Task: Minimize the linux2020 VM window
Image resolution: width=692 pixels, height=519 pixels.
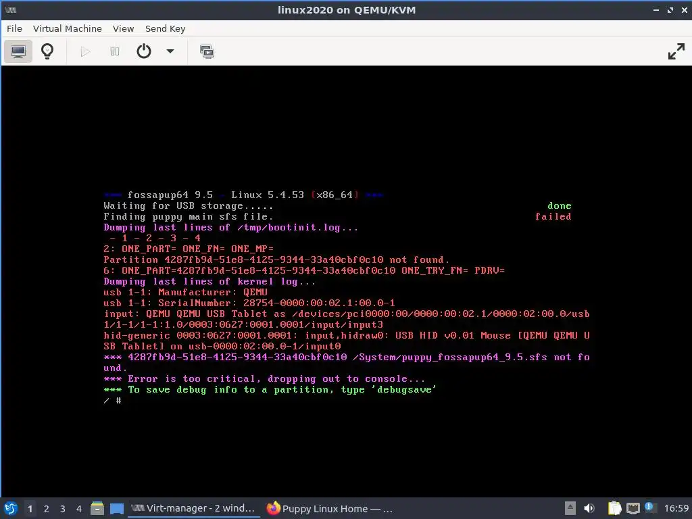Action: [x=656, y=10]
